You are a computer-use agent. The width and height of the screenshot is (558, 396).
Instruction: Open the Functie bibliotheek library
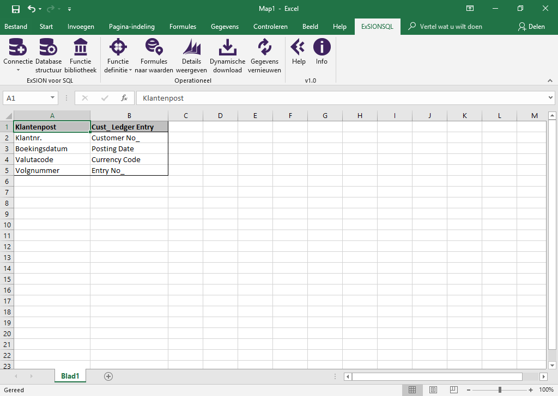click(81, 56)
